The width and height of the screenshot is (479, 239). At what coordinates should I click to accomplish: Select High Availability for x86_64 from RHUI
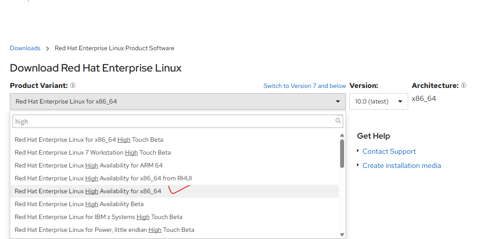click(x=174, y=178)
